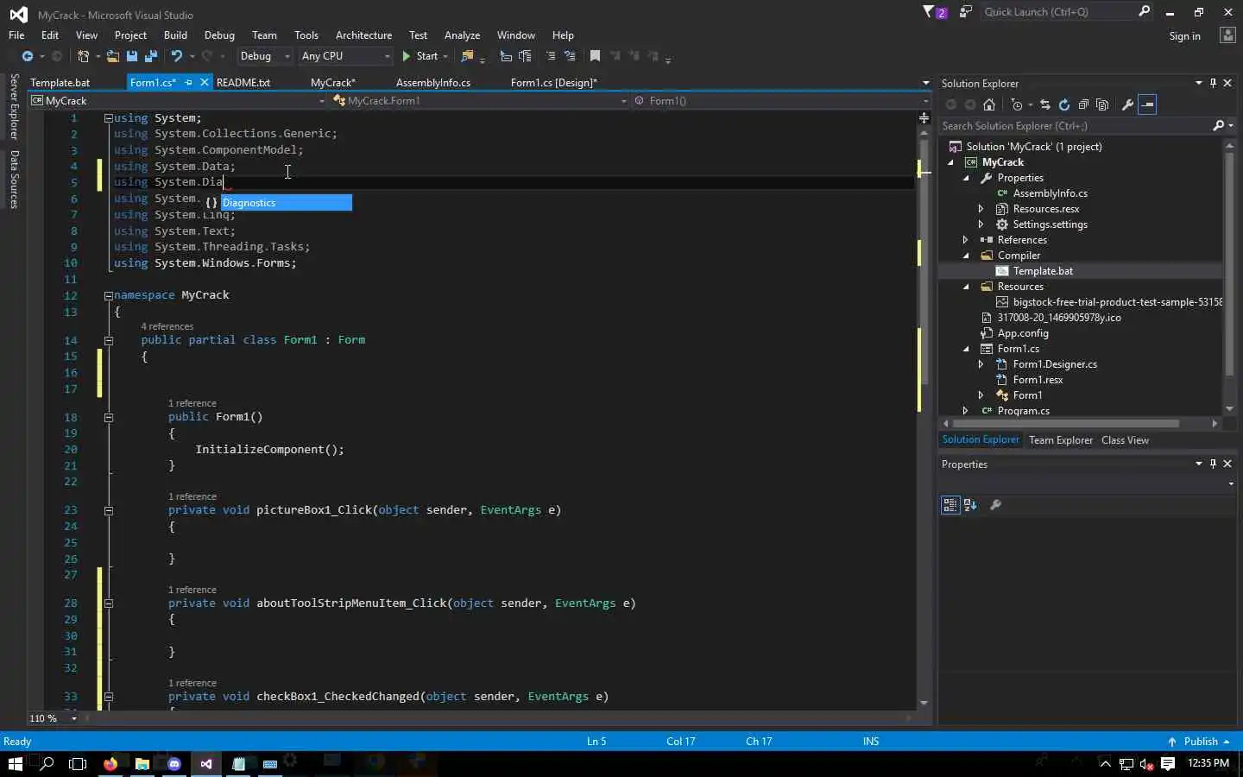This screenshot has width=1243, height=777.
Task: Click the Home icon in Solution Explorer
Action: (x=989, y=104)
